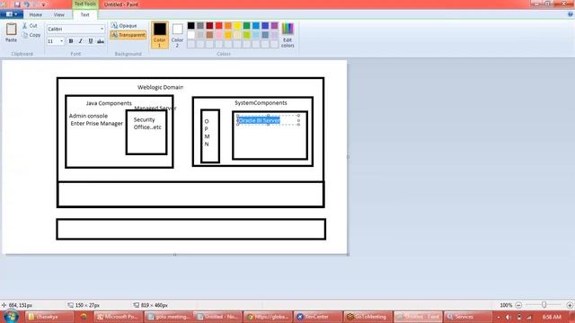Viewport: 575px width, 323px height.
Task: Pick the dark red color swatch
Action: (x=209, y=26)
